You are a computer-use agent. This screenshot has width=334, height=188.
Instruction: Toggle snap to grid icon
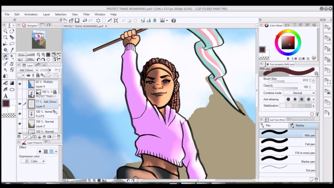tap(155, 20)
